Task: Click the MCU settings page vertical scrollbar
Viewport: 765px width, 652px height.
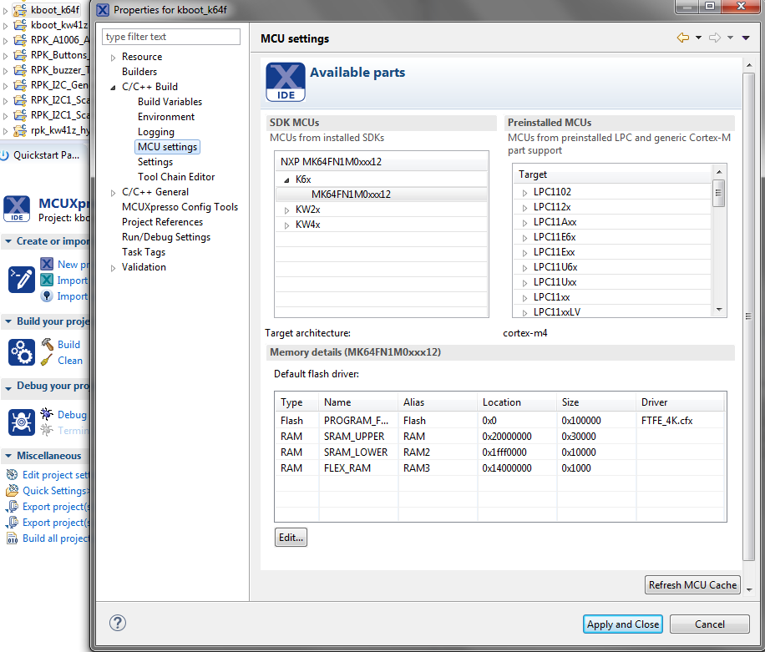Action: pos(748,317)
